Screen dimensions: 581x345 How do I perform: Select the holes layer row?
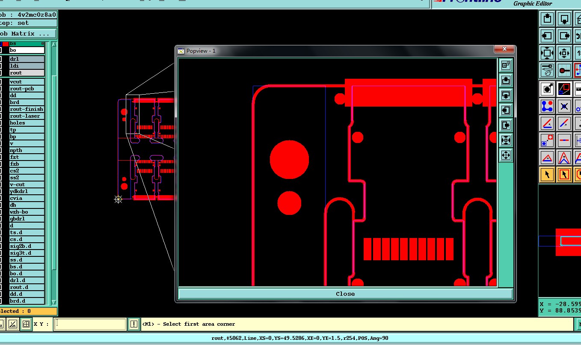tap(27, 123)
